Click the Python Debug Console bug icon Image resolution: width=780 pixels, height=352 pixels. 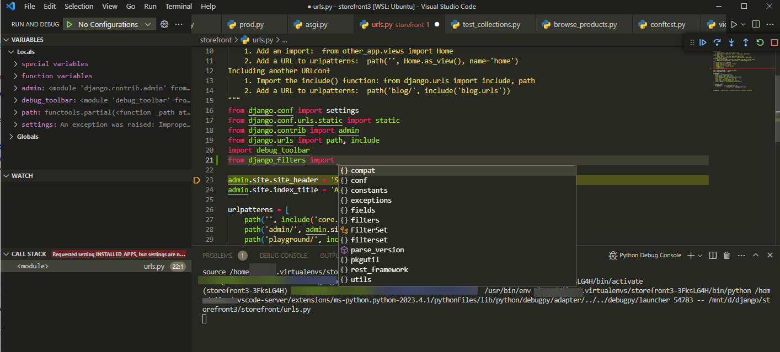pyautogui.click(x=612, y=255)
